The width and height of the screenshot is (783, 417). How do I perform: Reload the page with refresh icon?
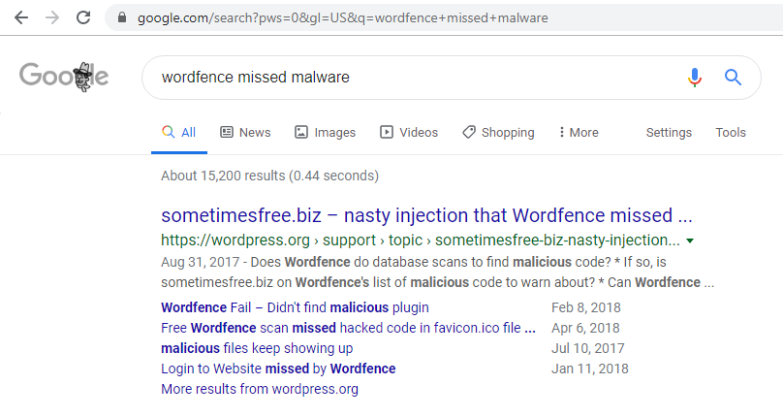point(83,18)
